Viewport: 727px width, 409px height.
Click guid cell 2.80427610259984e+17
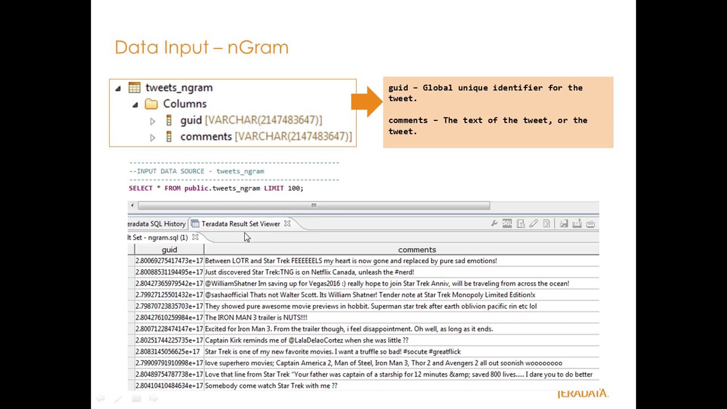point(169,318)
